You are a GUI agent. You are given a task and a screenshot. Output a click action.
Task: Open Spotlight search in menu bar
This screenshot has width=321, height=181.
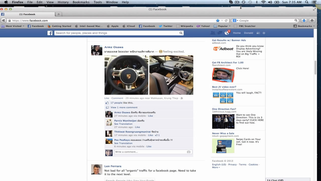(307, 2)
